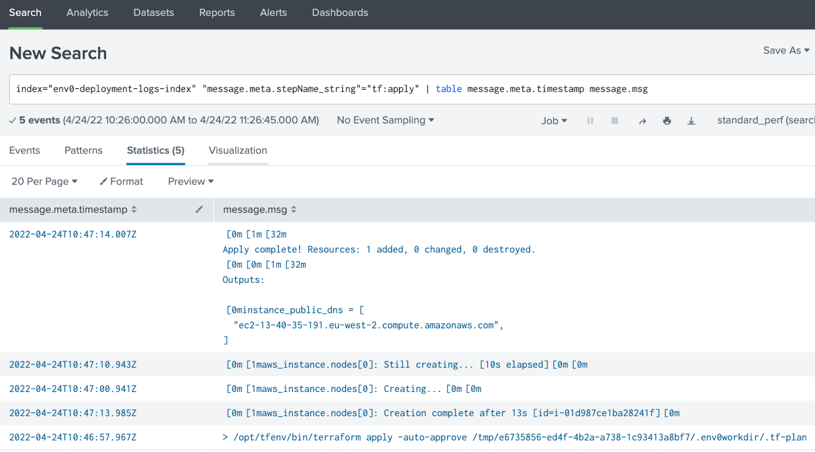This screenshot has height=452, width=815.
Task: Open the Reports nav item
Action: [217, 13]
